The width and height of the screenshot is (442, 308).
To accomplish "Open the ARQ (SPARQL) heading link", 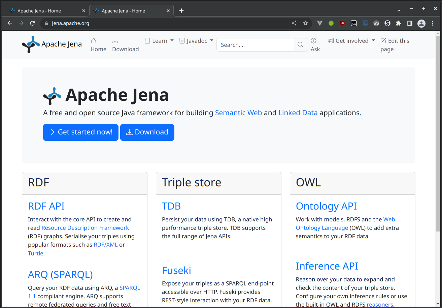I will pyautogui.click(x=60, y=274).
